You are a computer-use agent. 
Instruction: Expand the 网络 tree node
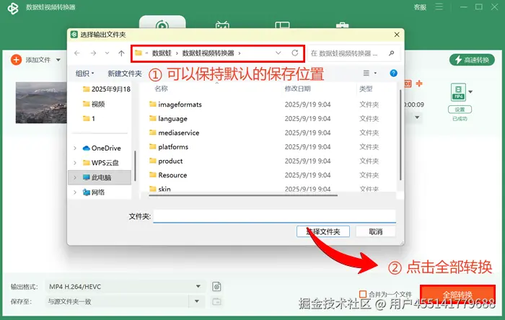coord(75,192)
